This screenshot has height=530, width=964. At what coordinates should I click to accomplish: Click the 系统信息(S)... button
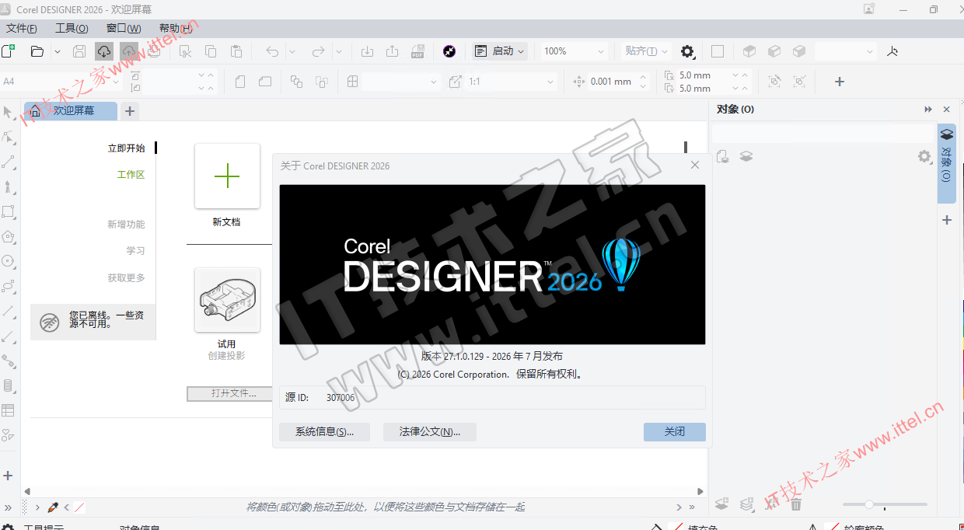point(324,432)
